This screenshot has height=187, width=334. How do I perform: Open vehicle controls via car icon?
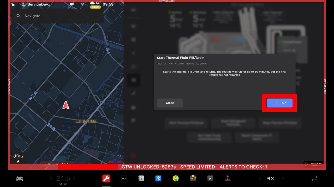tap(20, 178)
